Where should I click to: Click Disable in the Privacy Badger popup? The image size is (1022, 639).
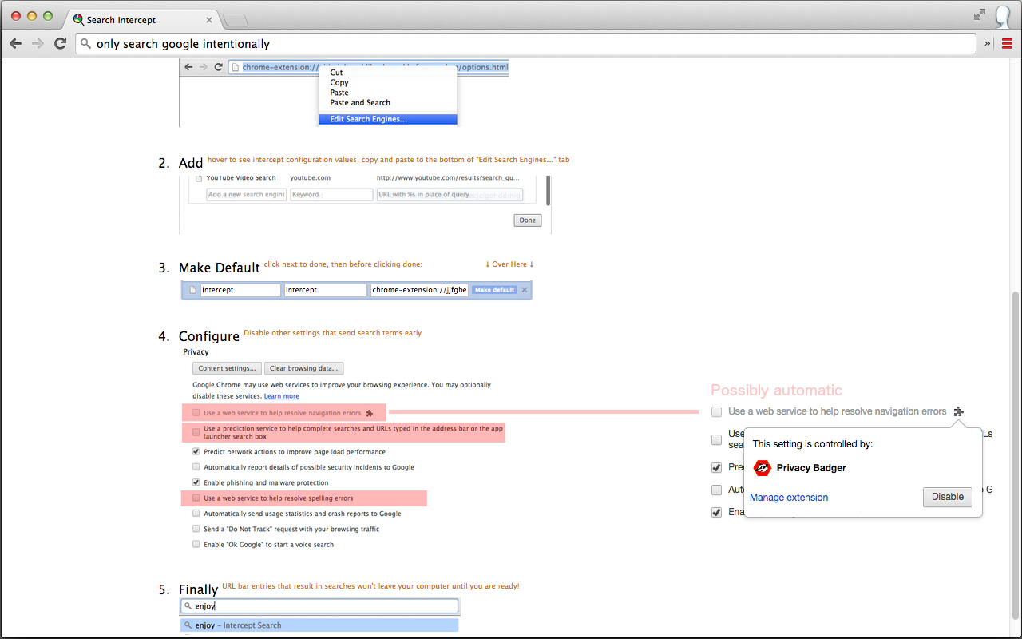coord(948,497)
